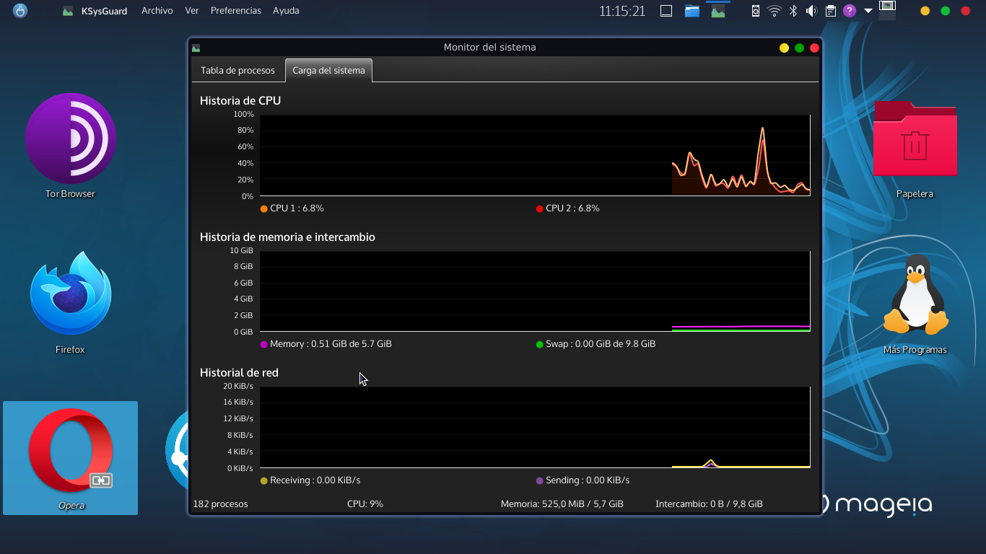986x554 pixels.
Task: Click the show desktop icon in the panel
Action: click(666, 11)
